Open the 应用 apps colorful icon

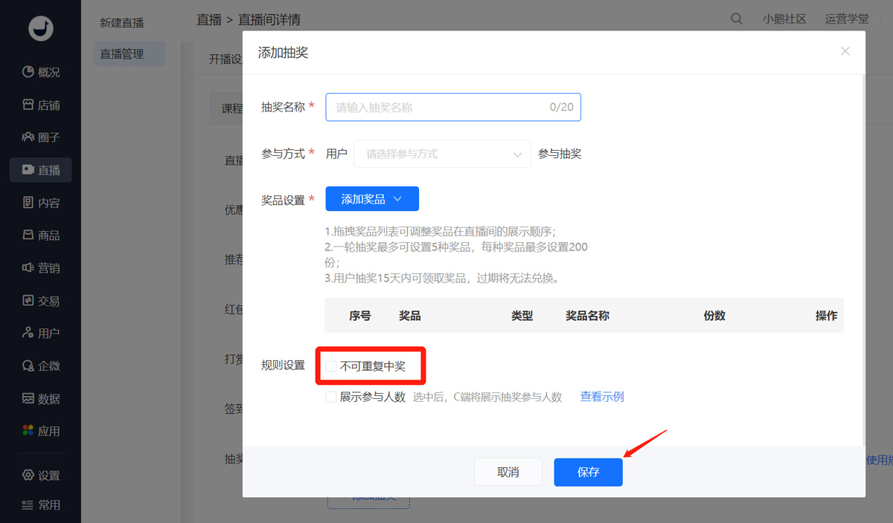click(28, 431)
